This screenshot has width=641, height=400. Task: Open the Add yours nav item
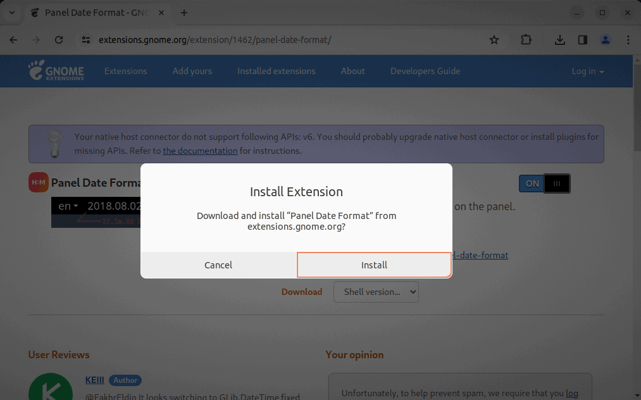click(192, 71)
